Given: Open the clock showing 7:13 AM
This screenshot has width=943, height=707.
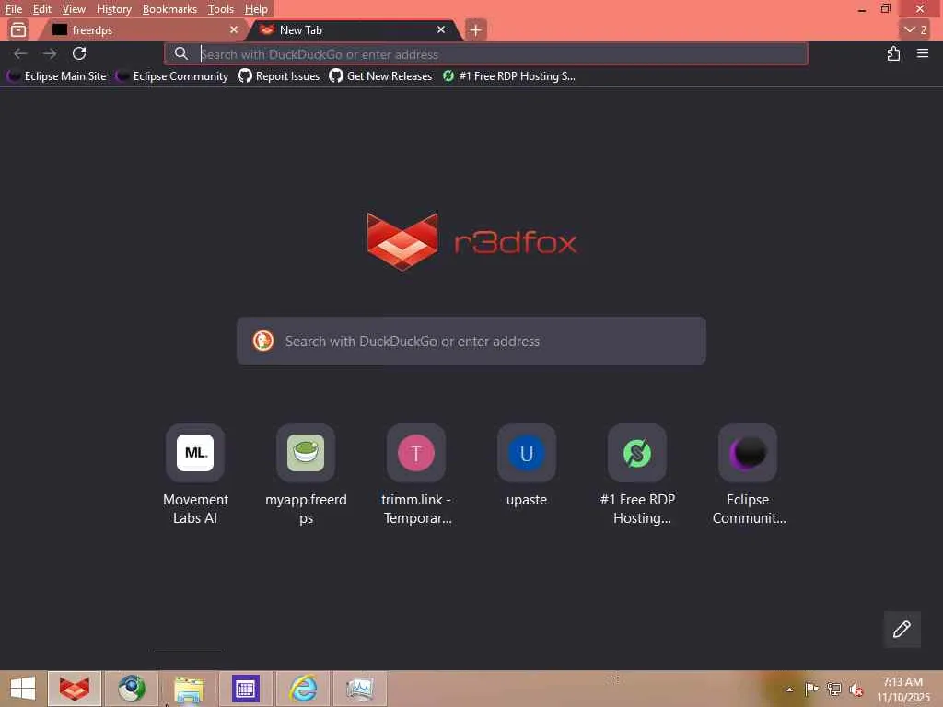Looking at the screenshot, I should (x=902, y=690).
